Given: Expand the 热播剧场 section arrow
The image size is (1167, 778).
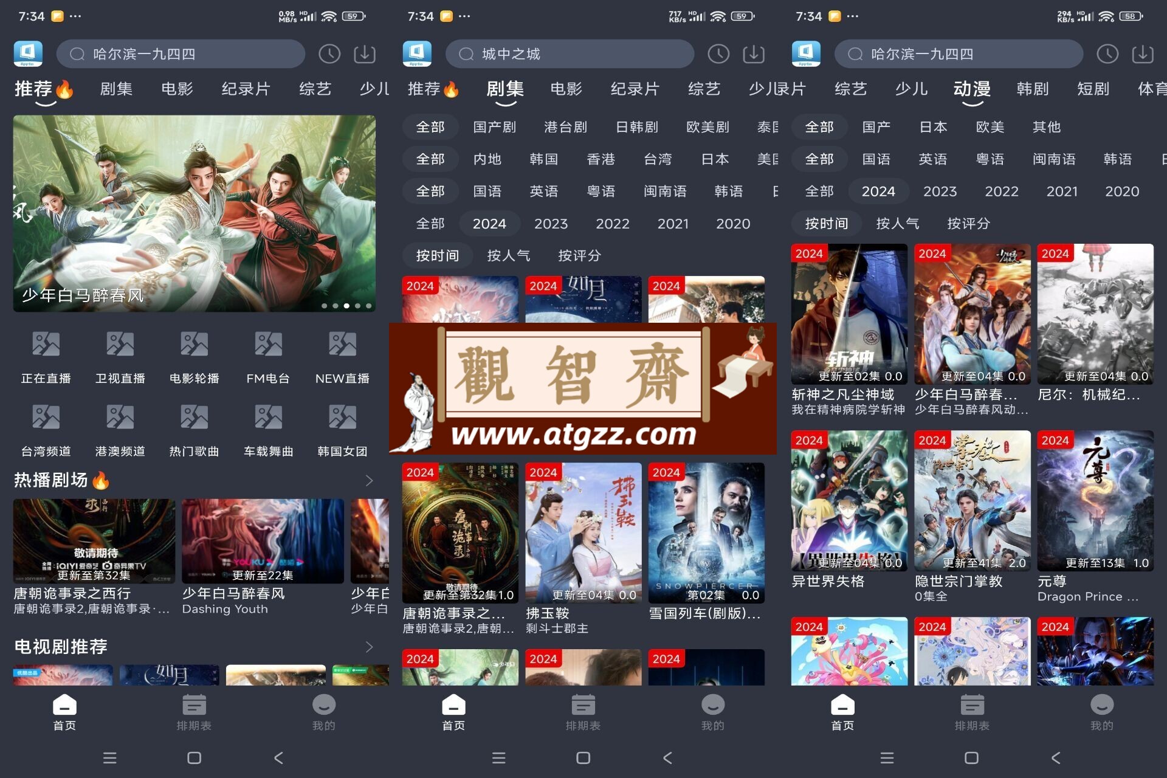Looking at the screenshot, I should [x=369, y=481].
